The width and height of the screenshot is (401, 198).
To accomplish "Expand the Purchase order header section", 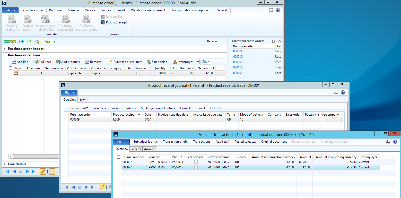I will (5, 49).
